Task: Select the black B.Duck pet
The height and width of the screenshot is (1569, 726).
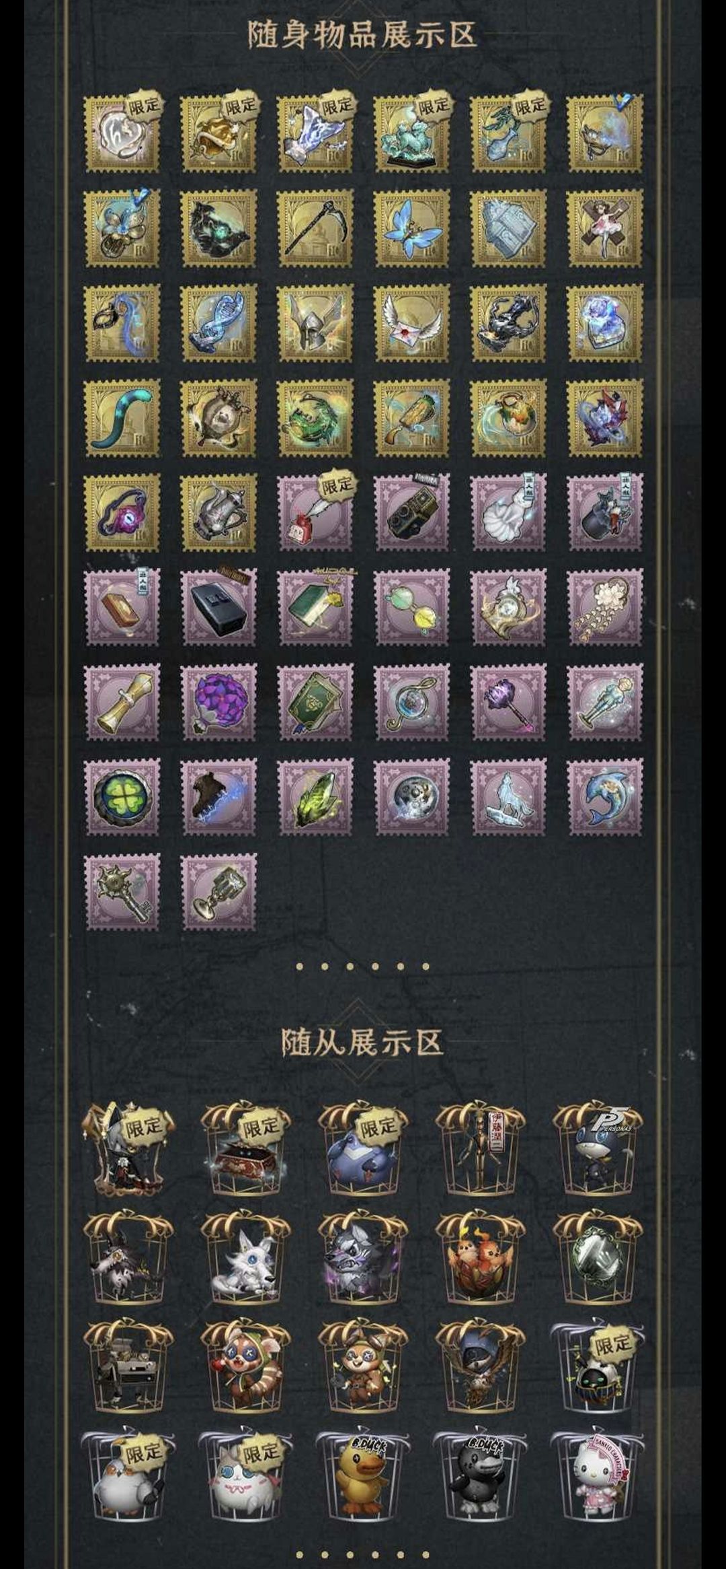Action: tap(480, 1477)
